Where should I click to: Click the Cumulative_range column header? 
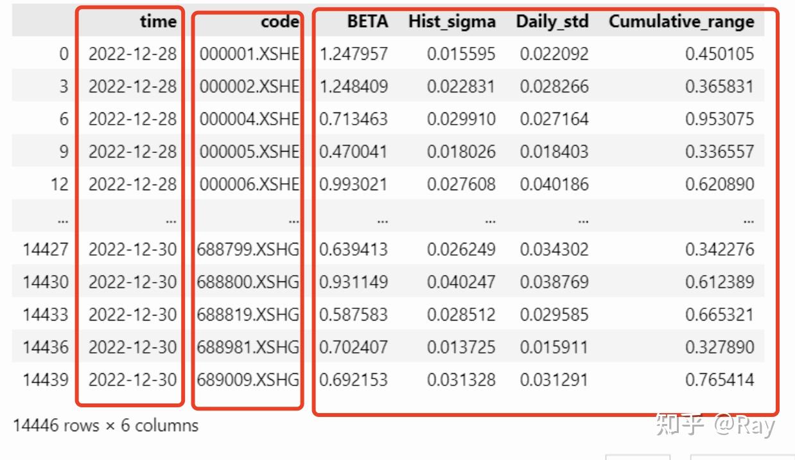681,21
